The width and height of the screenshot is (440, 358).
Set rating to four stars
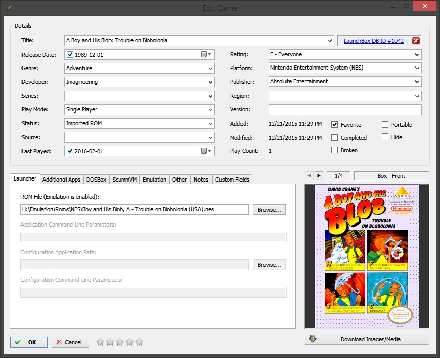(x=129, y=342)
